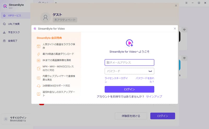Toggle password visibility eye icon
Viewport: 209px width, 129px height.
click(x=150, y=71)
